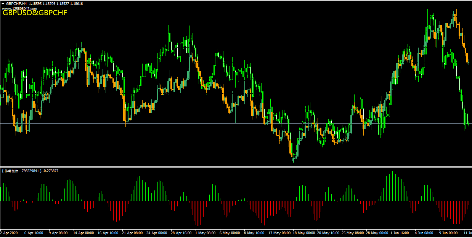
Task: Click the 1 Jun 16:00 time label
Action: (x=399, y=233)
